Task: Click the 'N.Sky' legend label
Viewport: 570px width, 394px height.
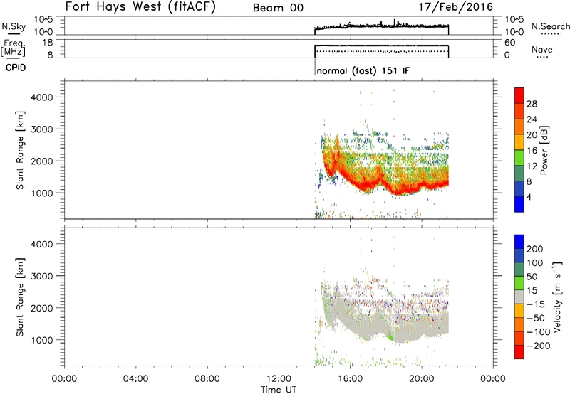Action: pyautogui.click(x=14, y=26)
